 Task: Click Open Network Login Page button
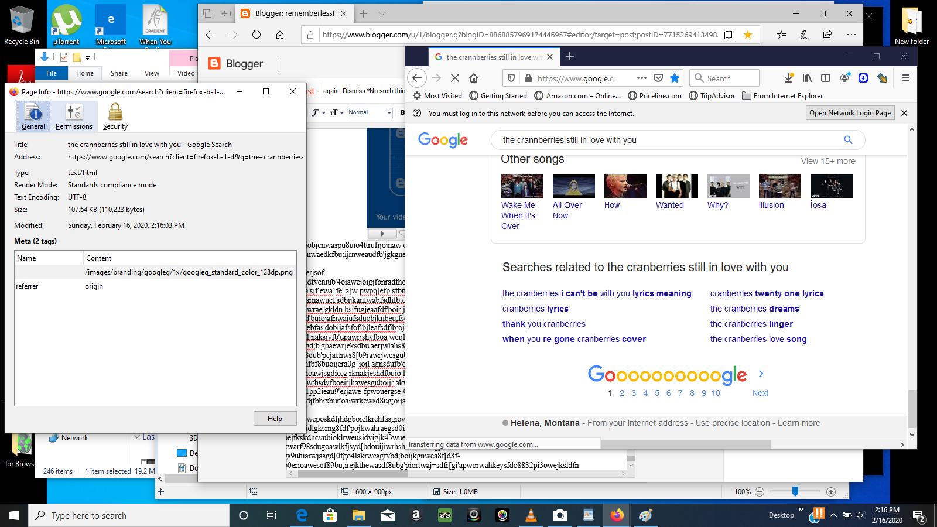click(850, 113)
